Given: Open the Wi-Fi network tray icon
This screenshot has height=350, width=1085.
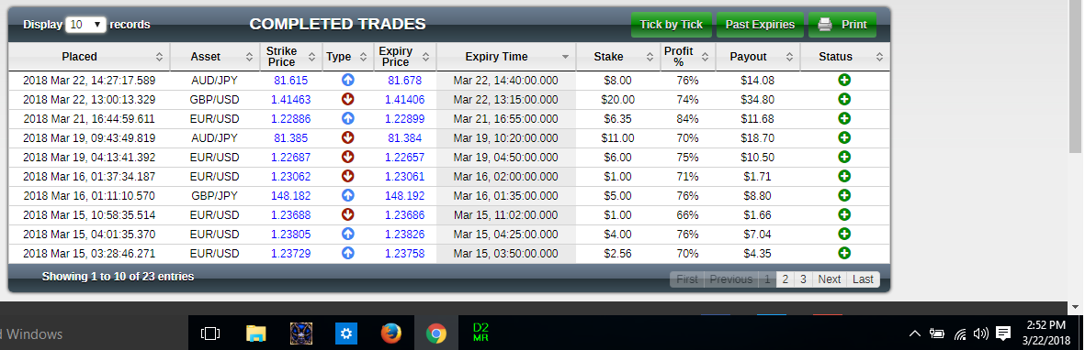Looking at the screenshot, I should [960, 334].
